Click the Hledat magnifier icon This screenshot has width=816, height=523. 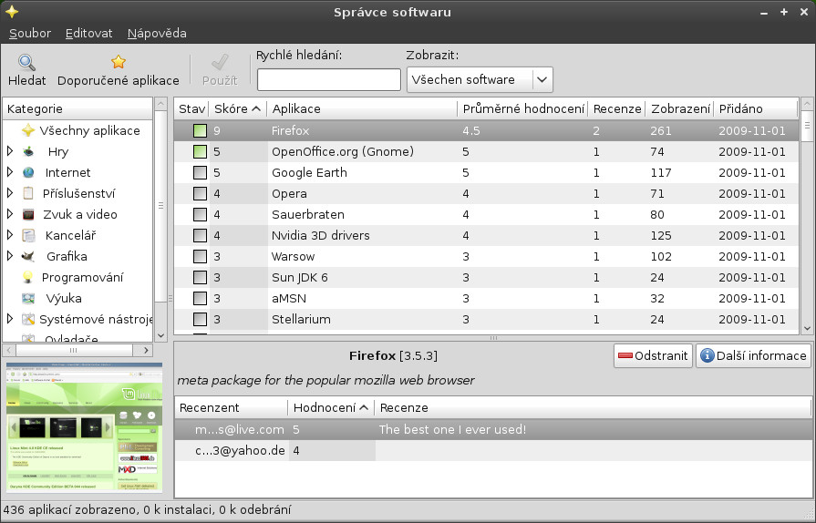click(26, 62)
